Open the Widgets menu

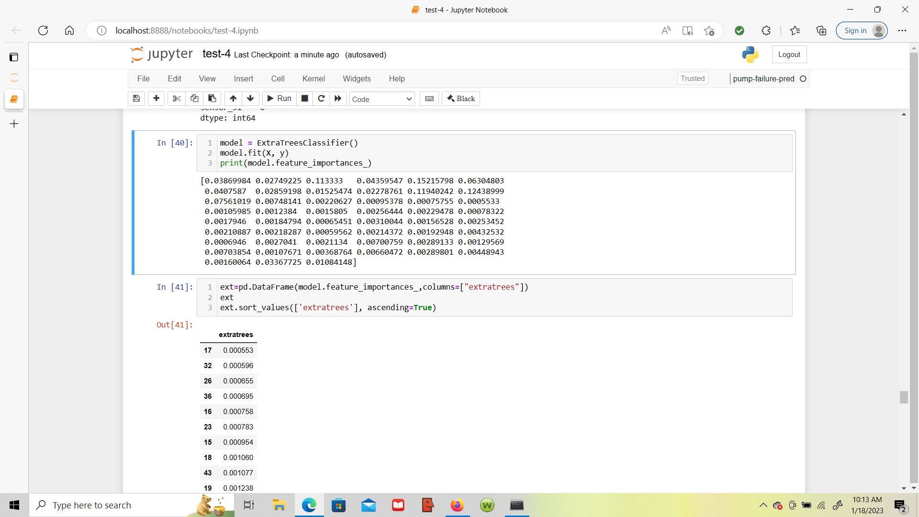click(x=357, y=79)
